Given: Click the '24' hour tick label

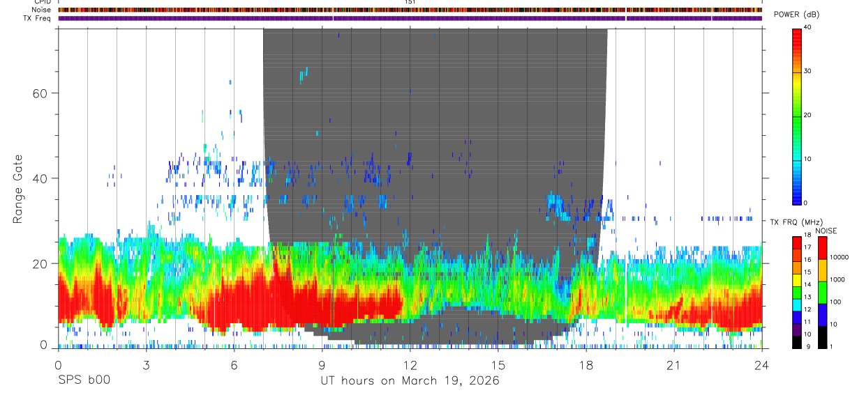Looking at the screenshot, I should tap(761, 365).
